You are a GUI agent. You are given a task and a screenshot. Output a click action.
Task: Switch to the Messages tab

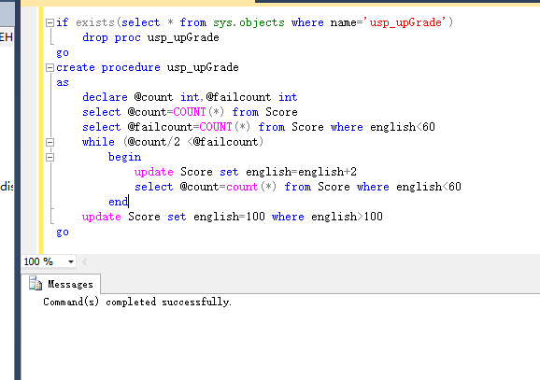tap(62, 284)
